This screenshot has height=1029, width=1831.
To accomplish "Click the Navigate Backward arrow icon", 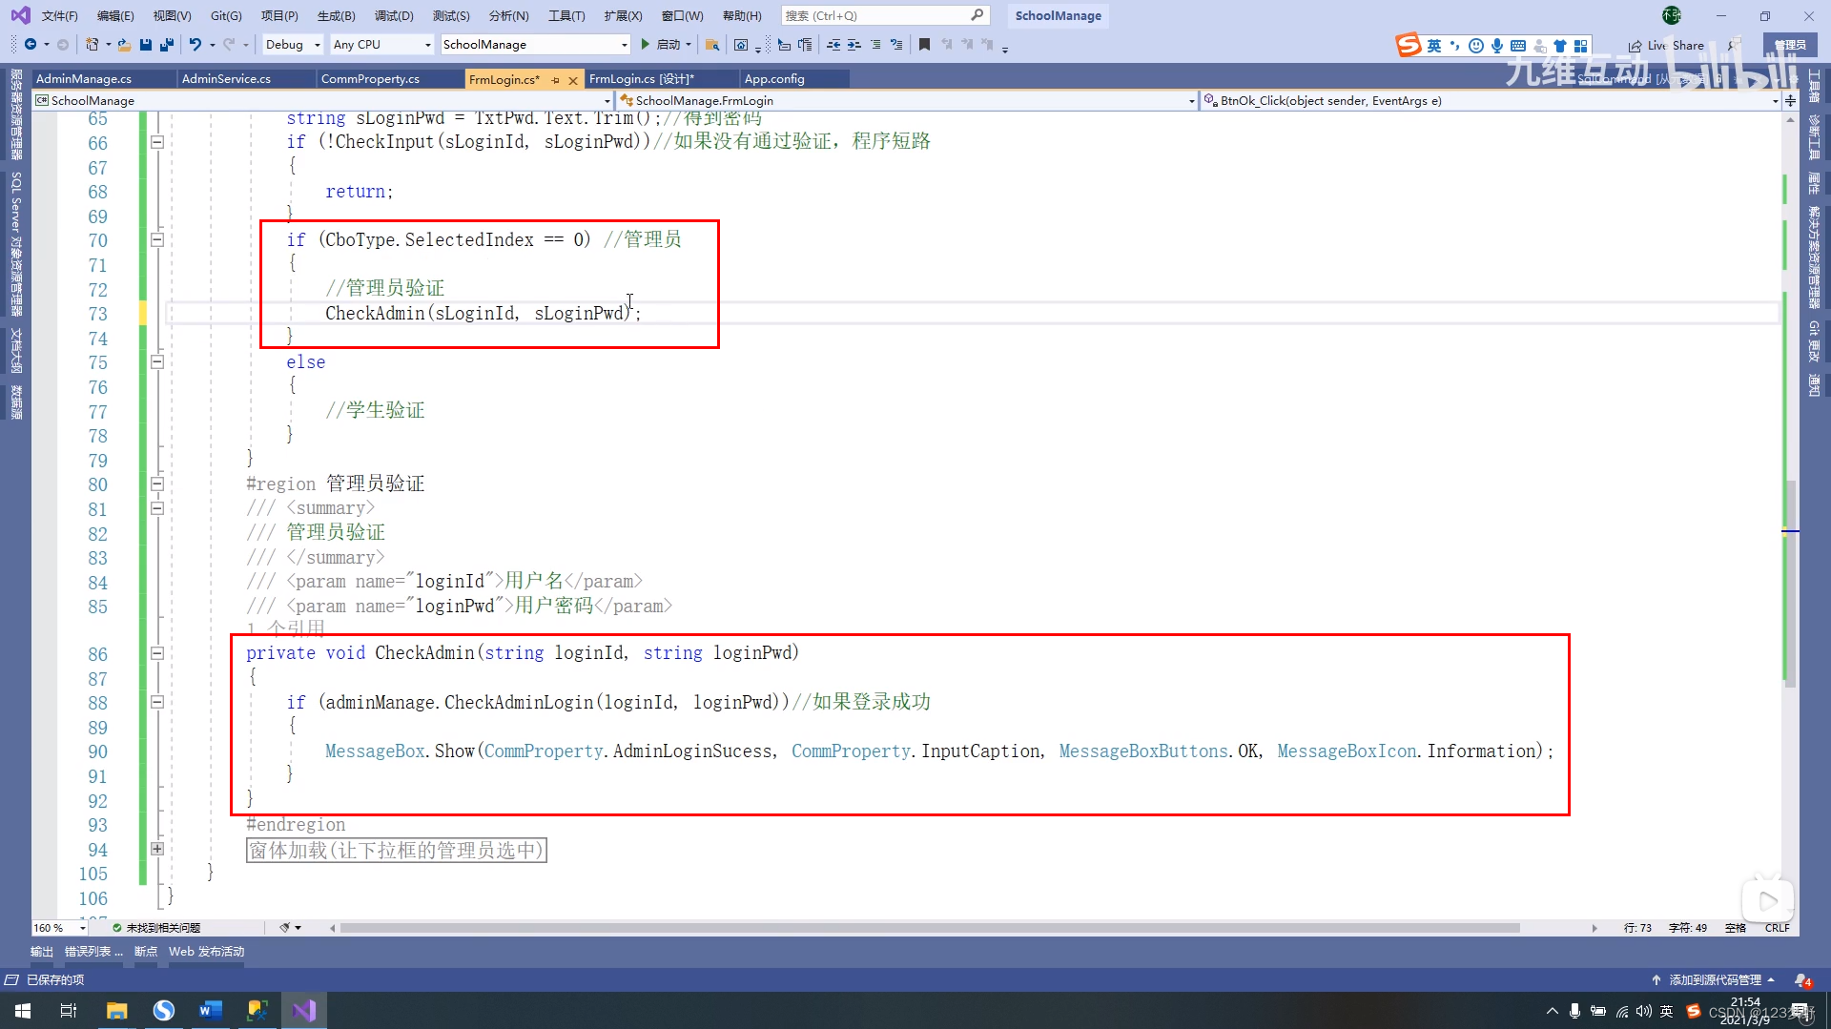I will click(x=31, y=44).
